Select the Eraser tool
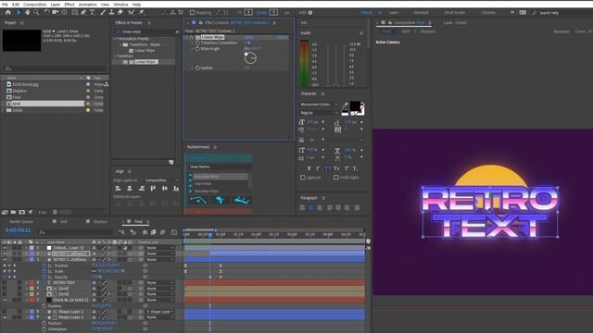 pyautogui.click(x=120, y=12)
